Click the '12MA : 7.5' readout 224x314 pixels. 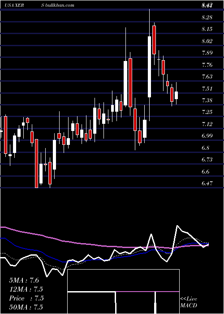click(x=26, y=289)
